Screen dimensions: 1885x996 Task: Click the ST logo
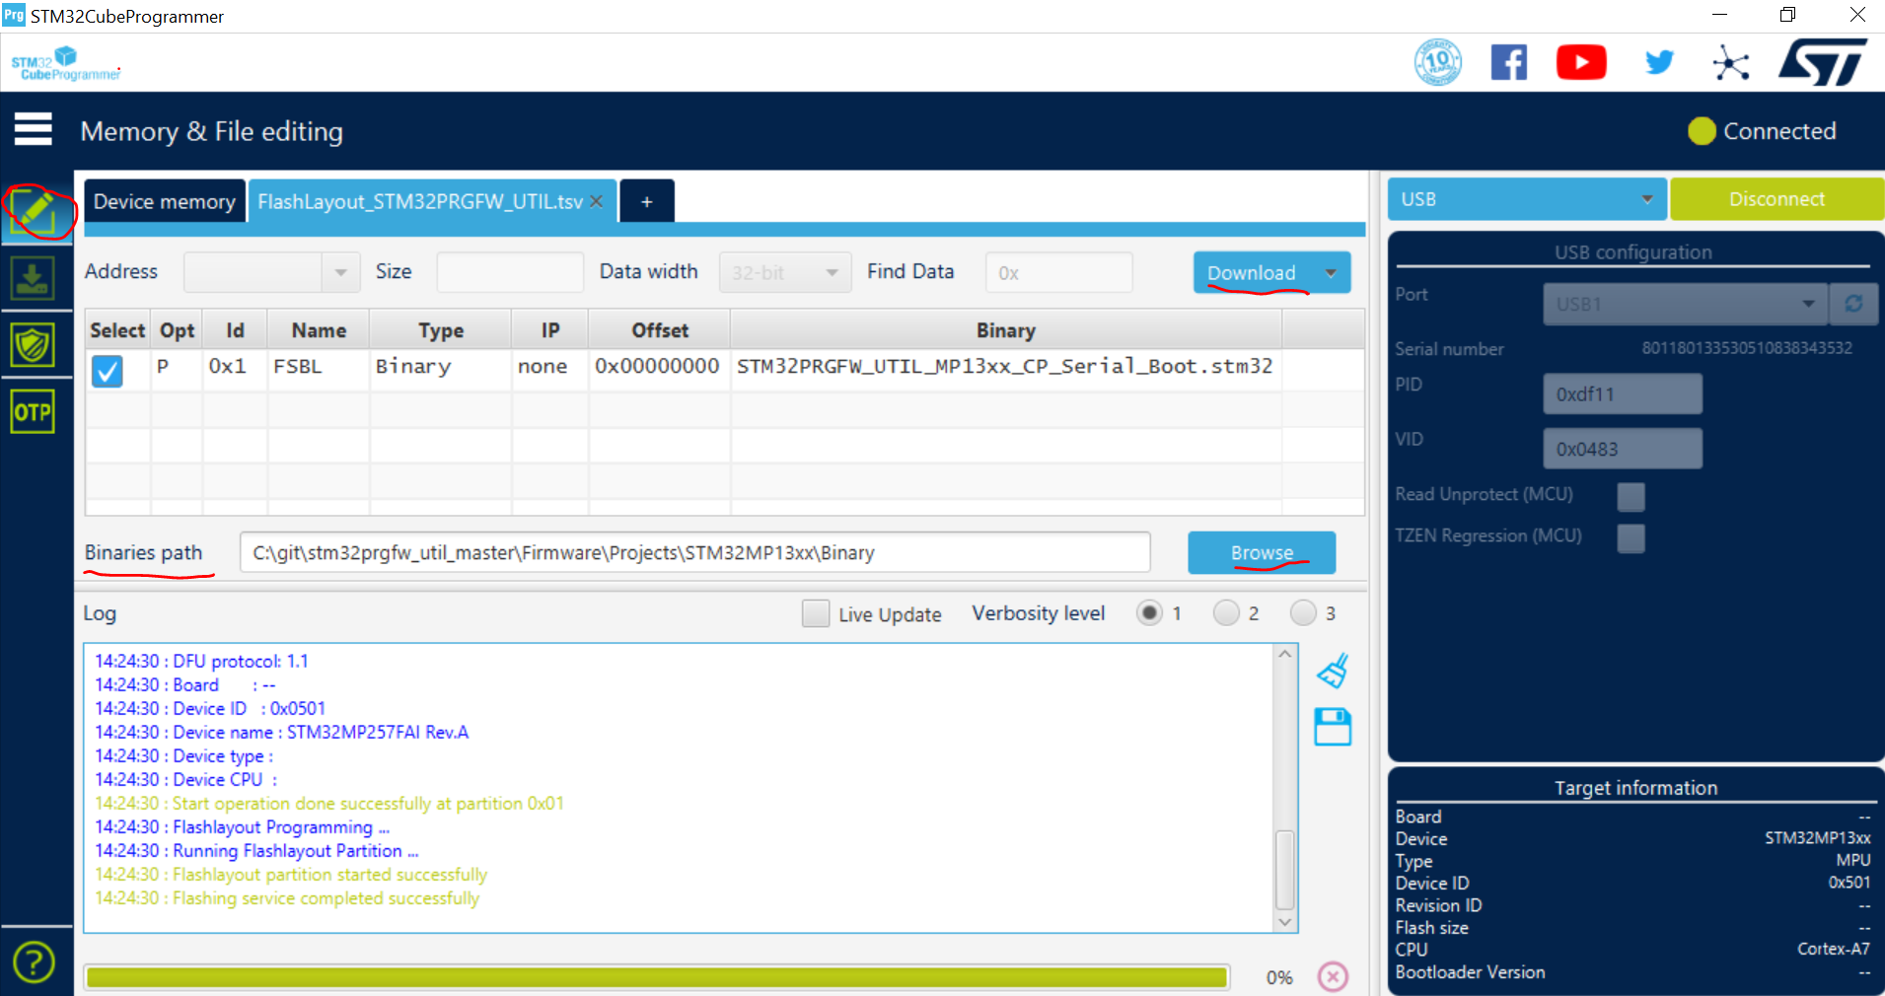tap(1823, 62)
